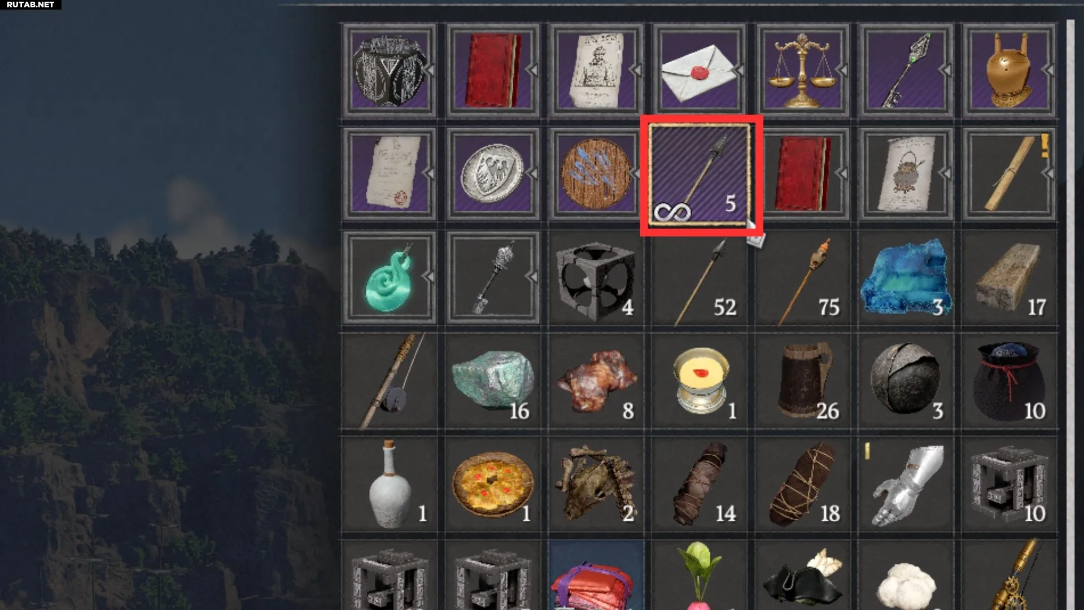Choose the golden helmet item
This screenshot has height=610, width=1084.
pyautogui.click(x=1009, y=70)
